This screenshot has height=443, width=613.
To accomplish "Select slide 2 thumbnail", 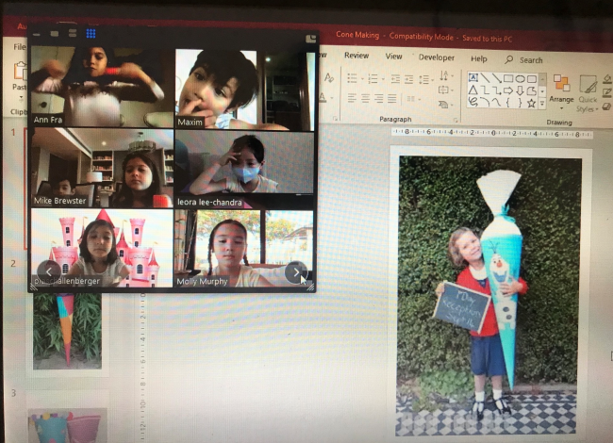I will [x=67, y=331].
